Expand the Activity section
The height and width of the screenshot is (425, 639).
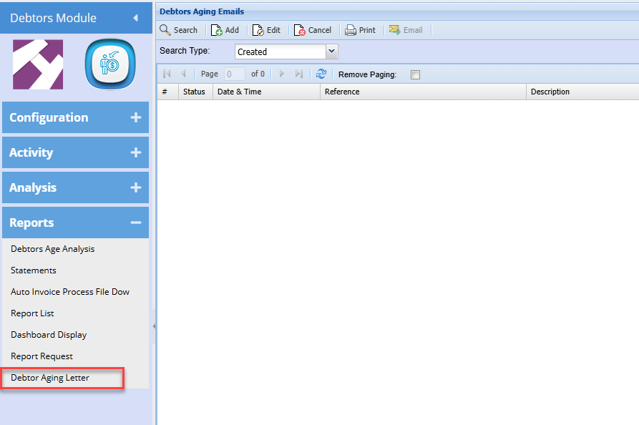(x=75, y=152)
